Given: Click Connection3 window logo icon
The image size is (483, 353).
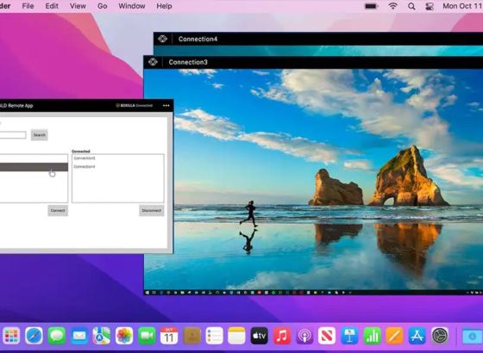Looking at the screenshot, I should (x=153, y=62).
